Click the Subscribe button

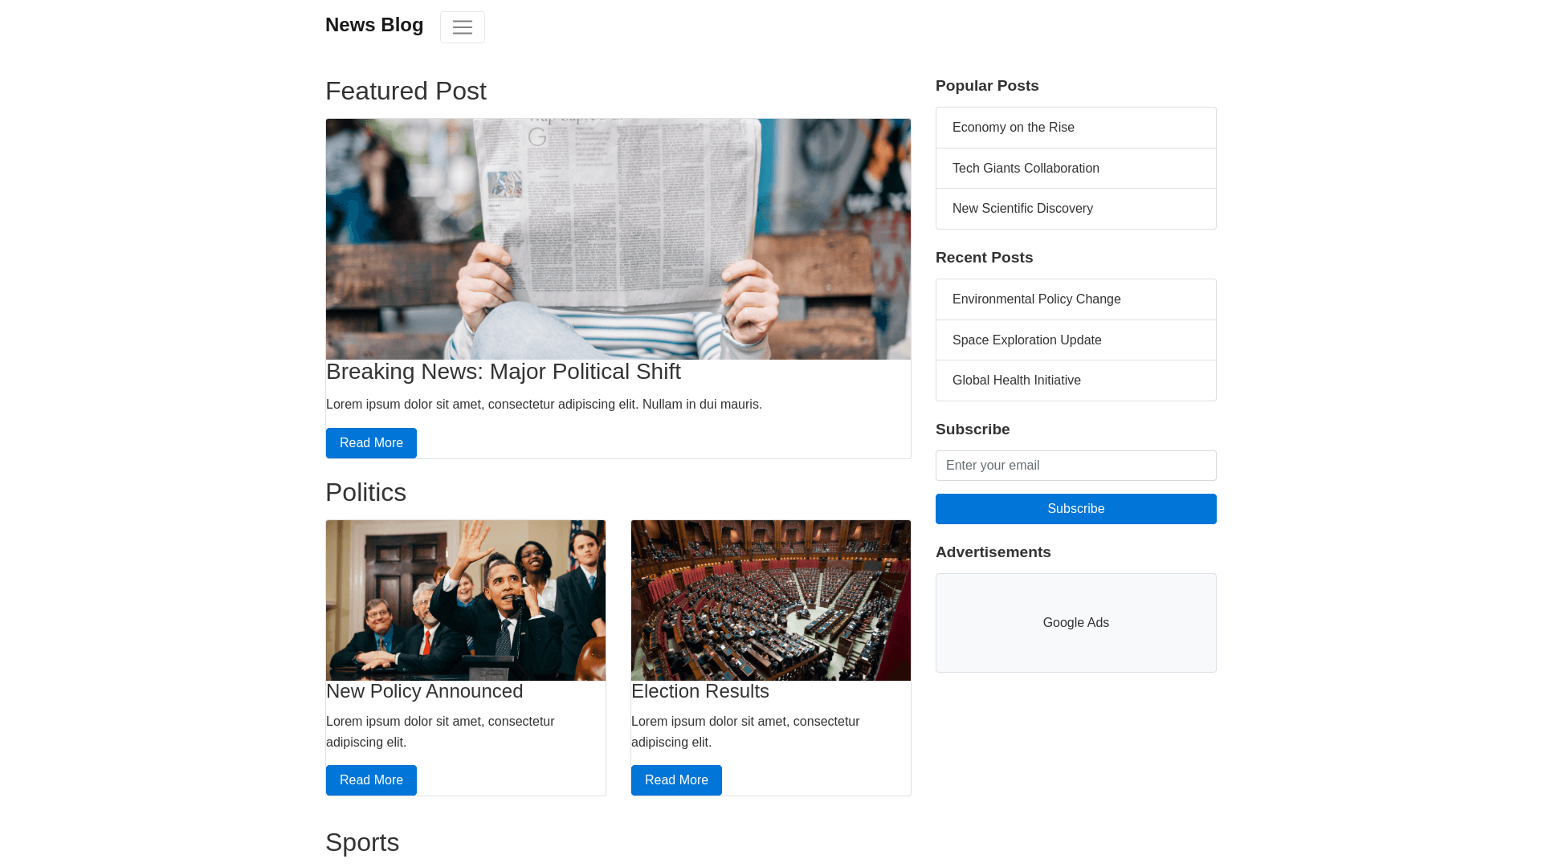1075,509
